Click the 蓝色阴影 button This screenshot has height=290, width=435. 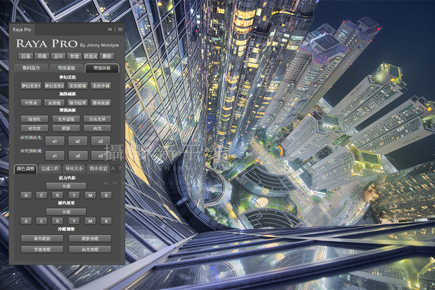(x=42, y=238)
